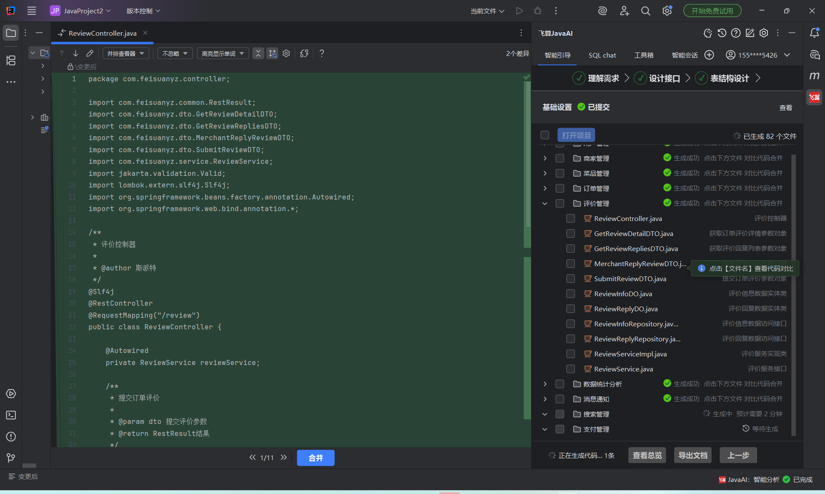
Task: Click the Search Everywhere magnifier icon
Action: coord(645,11)
